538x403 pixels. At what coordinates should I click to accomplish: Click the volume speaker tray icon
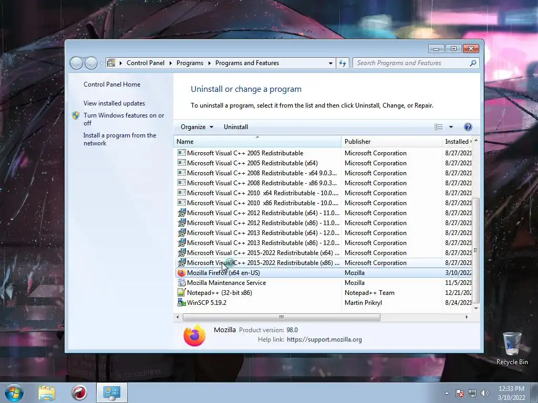(484, 393)
